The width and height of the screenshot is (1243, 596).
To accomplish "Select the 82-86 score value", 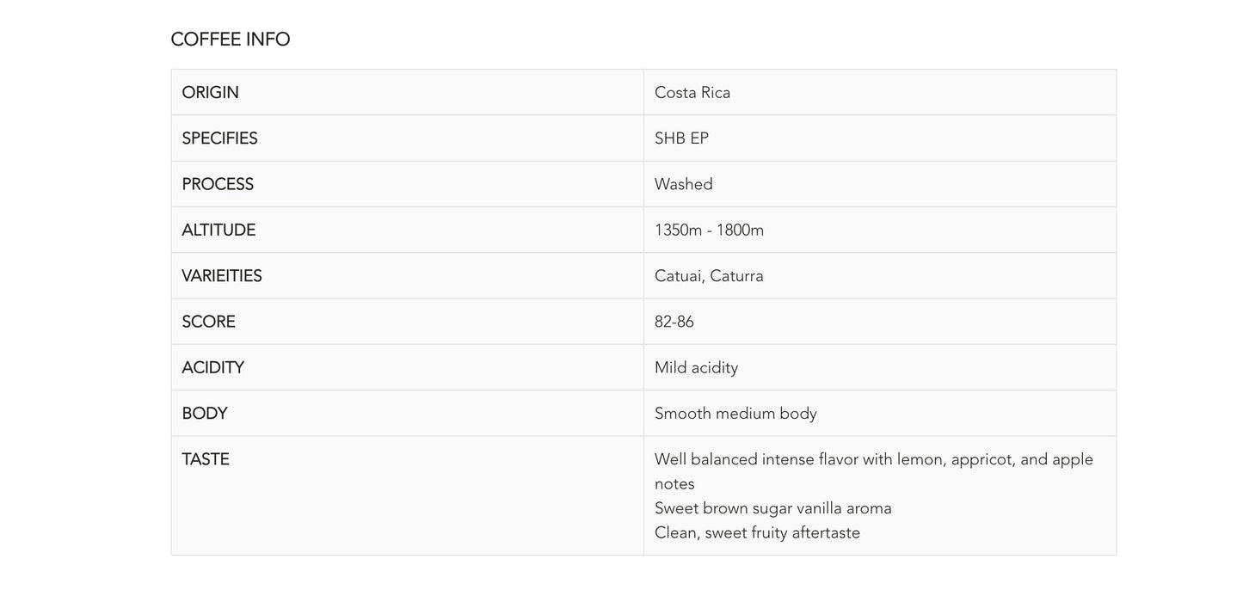I will click(674, 322).
